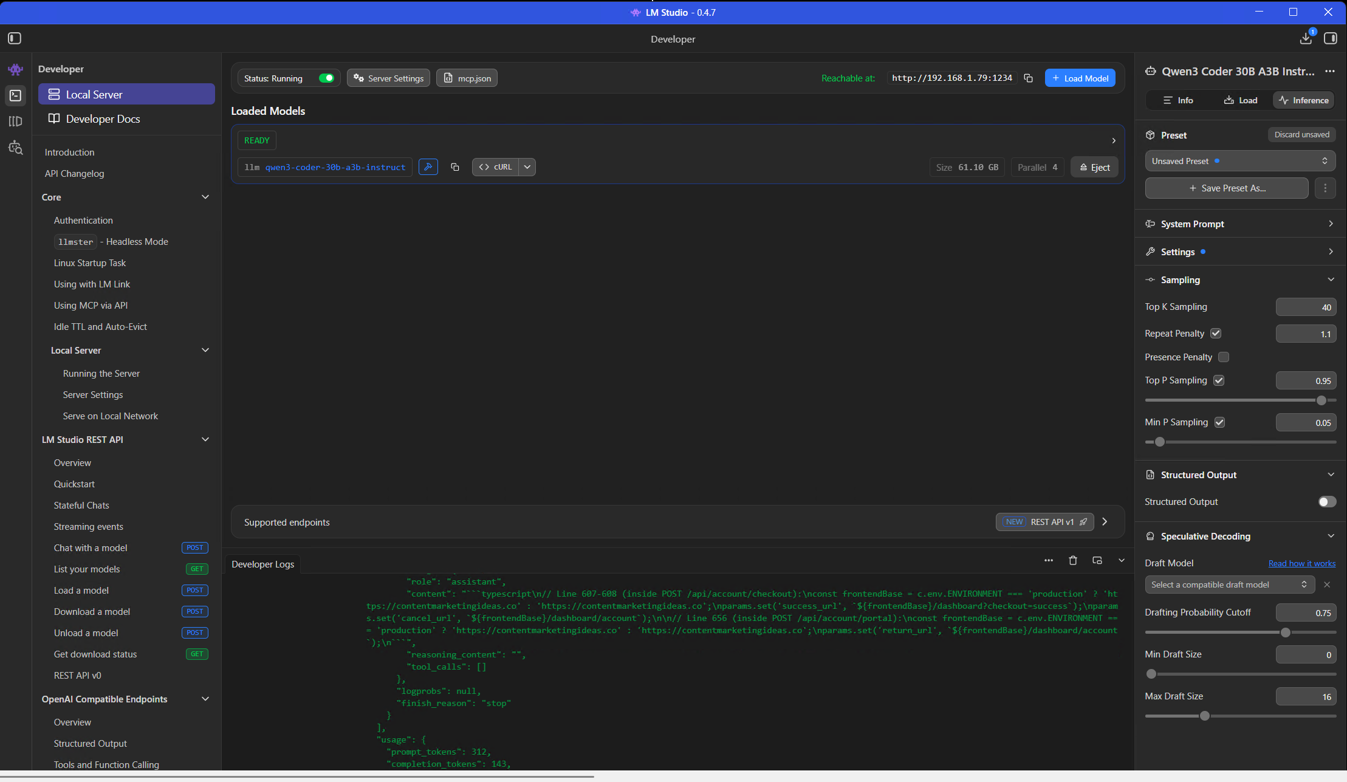The height and width of the screenshot is (782, 1347).
Task: Copy the server address with the copy icon
Action: tap(1028, 78)
